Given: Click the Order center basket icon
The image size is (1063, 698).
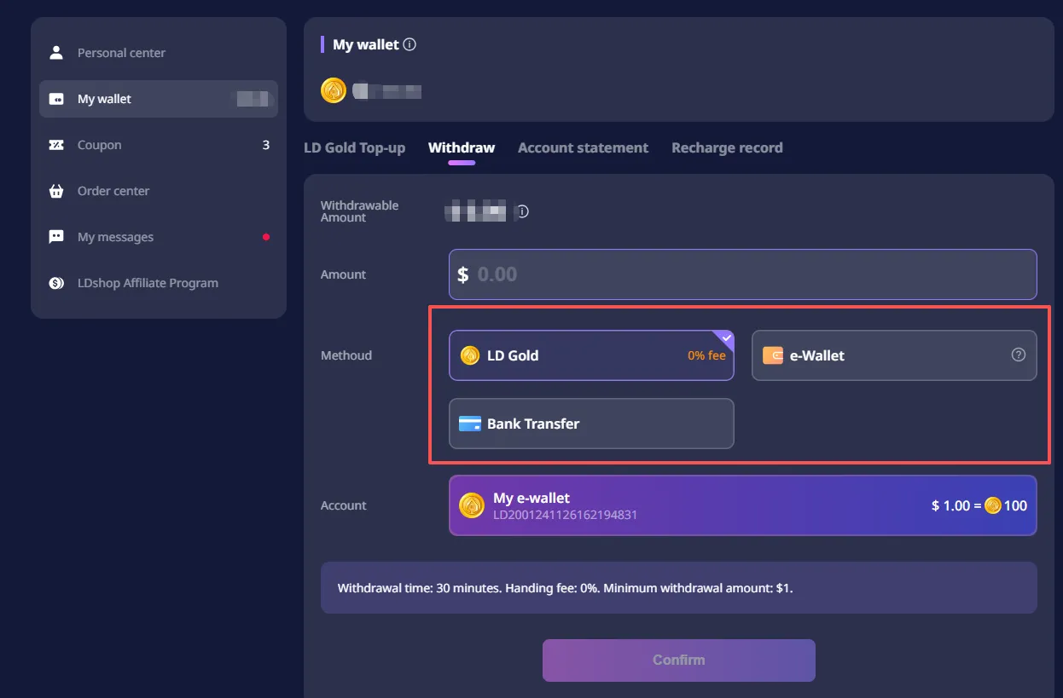Looking at the screenshot, I should [56, 191].
